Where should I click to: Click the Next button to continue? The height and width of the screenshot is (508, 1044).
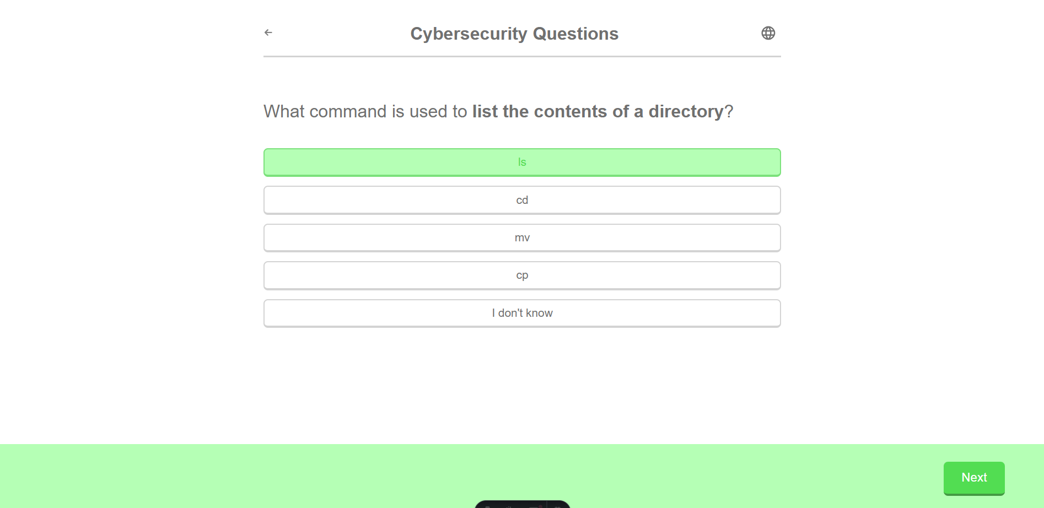974,478
